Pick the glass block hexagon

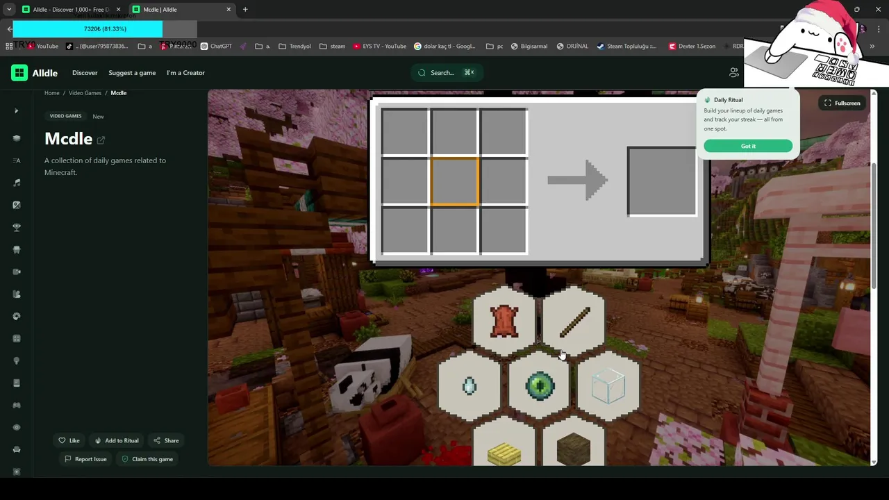click(608, 385)
